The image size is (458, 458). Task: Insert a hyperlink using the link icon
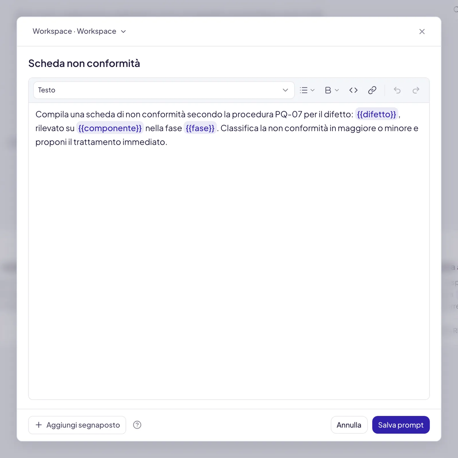[x=372, y=90]
